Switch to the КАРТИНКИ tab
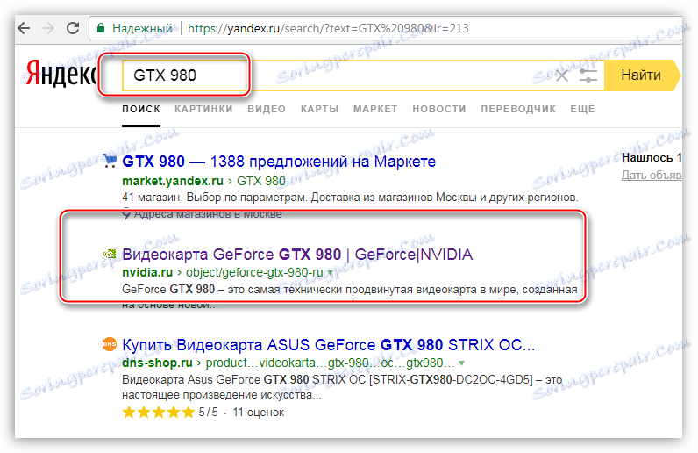 click(x=204, y=109)
